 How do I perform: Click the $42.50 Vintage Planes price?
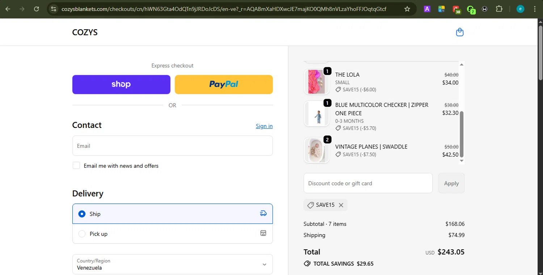pos(450,155)
